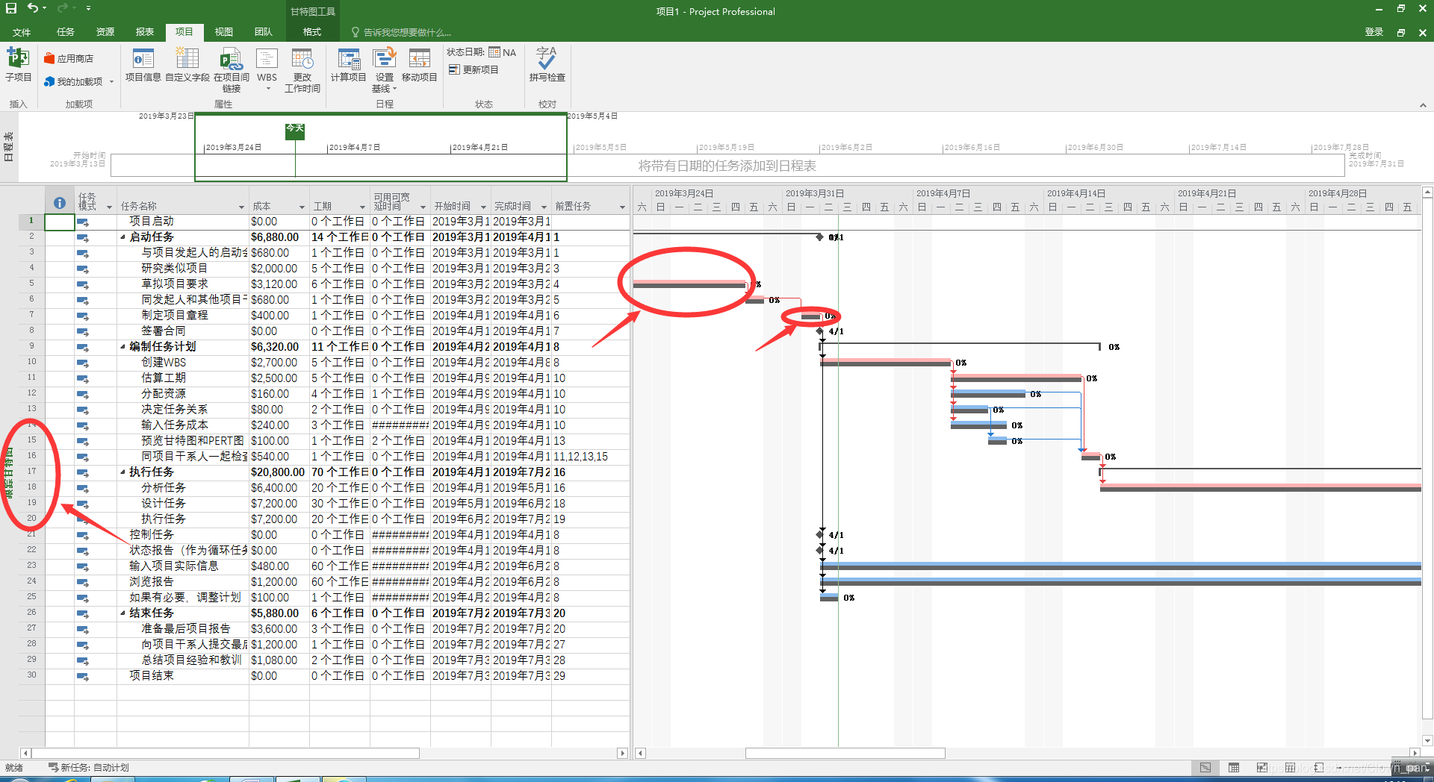Select the $20,800.00 cost cell
The image size is (1434, 782).
click(x=279, y=472)
